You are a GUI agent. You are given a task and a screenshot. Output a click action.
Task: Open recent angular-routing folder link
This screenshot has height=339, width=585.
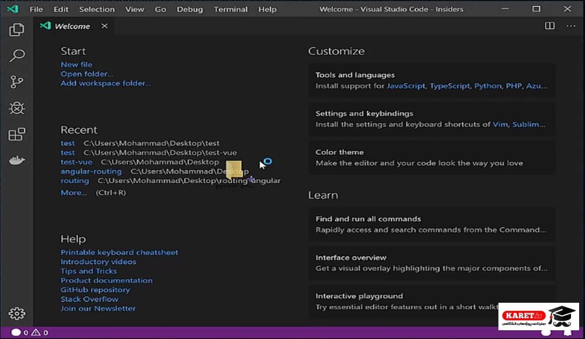pyautogui.click(x=91, y=171)
